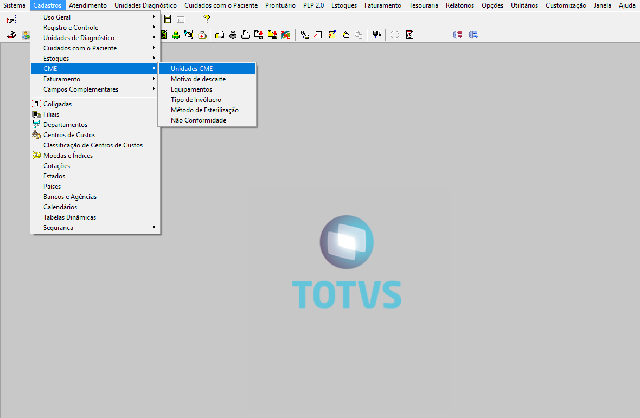Open Estados menu entry
Screen dimensions: 640x418
(95, 176)
